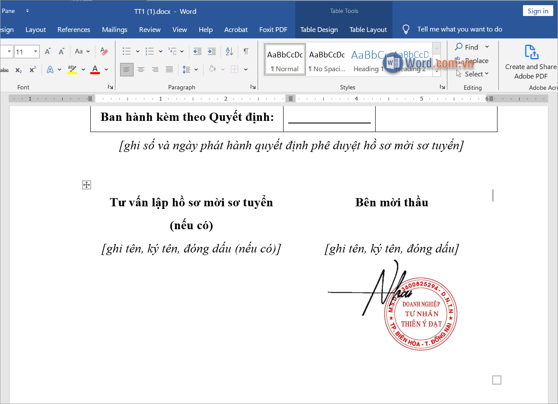558x404 pixels.
Task: Toggle strikethrough formatting
Action: coord(4,69)
